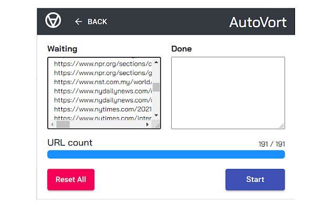Click the Waiting list vertical scrollbar thumb
336x210 pixels.
(156, 87)
